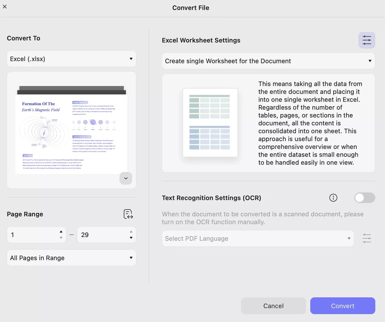Open the Select PDF Language dropdown
Image resolution: width=385 pixels, height=322 pixels.
coord(258,238)
